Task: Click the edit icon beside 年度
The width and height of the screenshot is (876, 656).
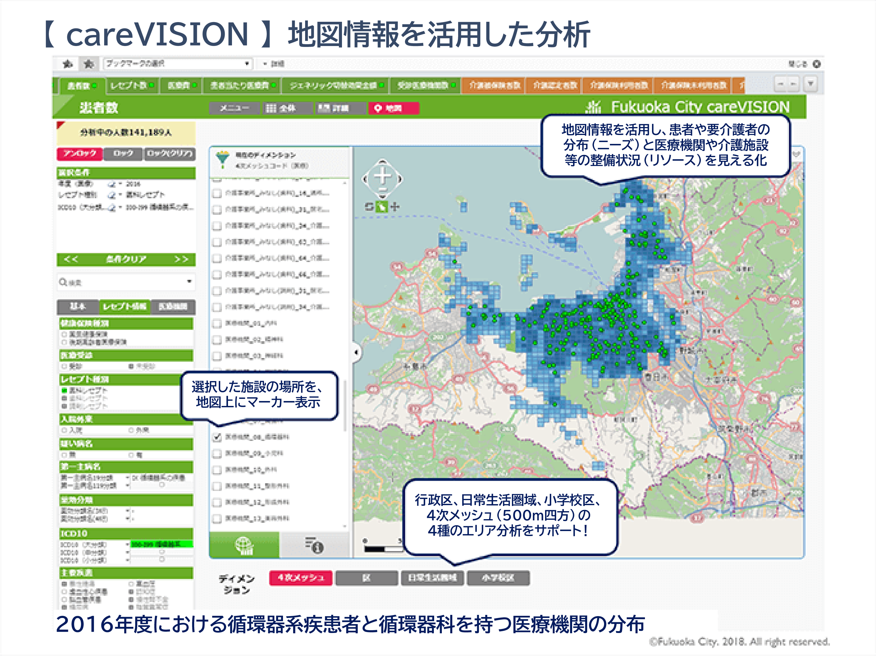Action: pos(112,184)
